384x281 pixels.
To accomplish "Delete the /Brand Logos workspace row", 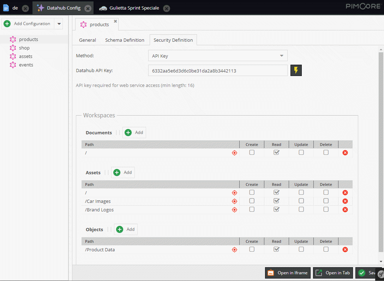I will 345,210.
